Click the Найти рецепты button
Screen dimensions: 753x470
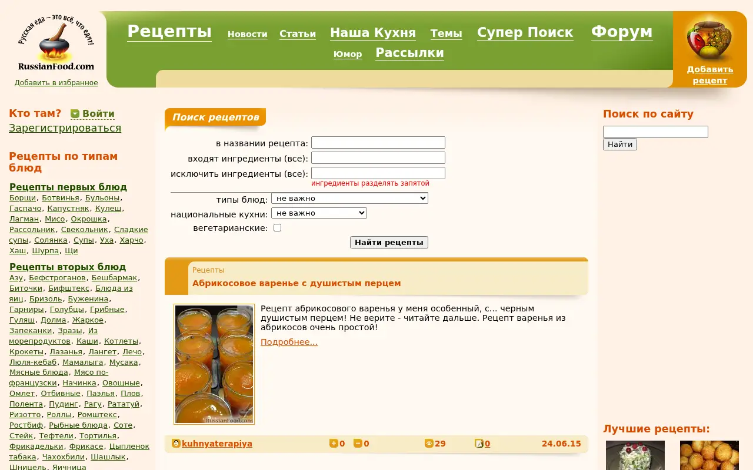(x=389, y=242)
